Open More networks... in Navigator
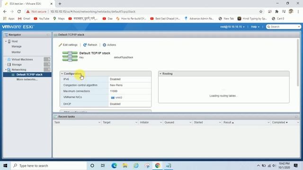 27,79
